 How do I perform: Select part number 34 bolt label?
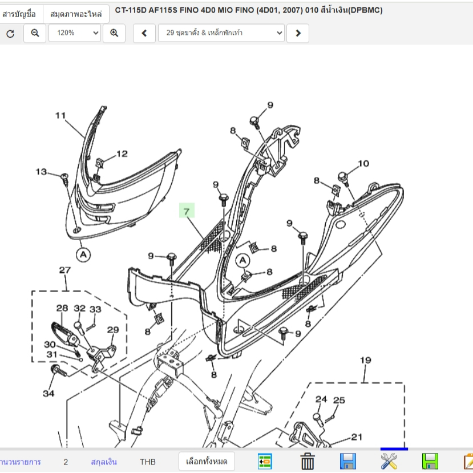[x=48, y=393]
